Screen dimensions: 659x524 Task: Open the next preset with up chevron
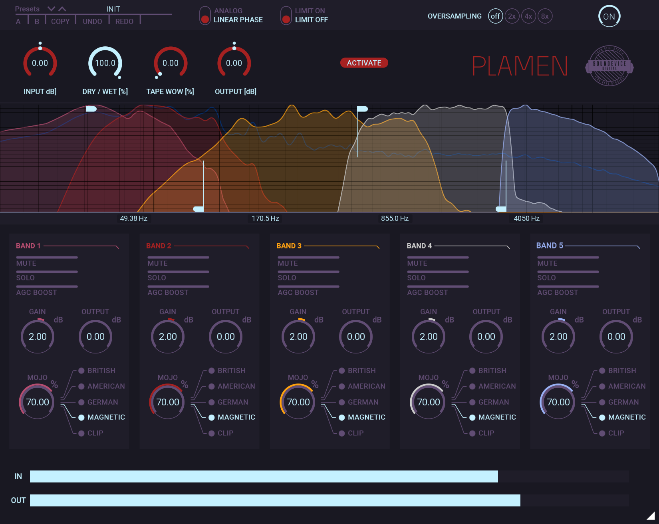point(62,9)
